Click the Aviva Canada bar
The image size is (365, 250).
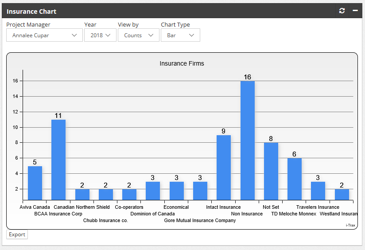[35, 183]
